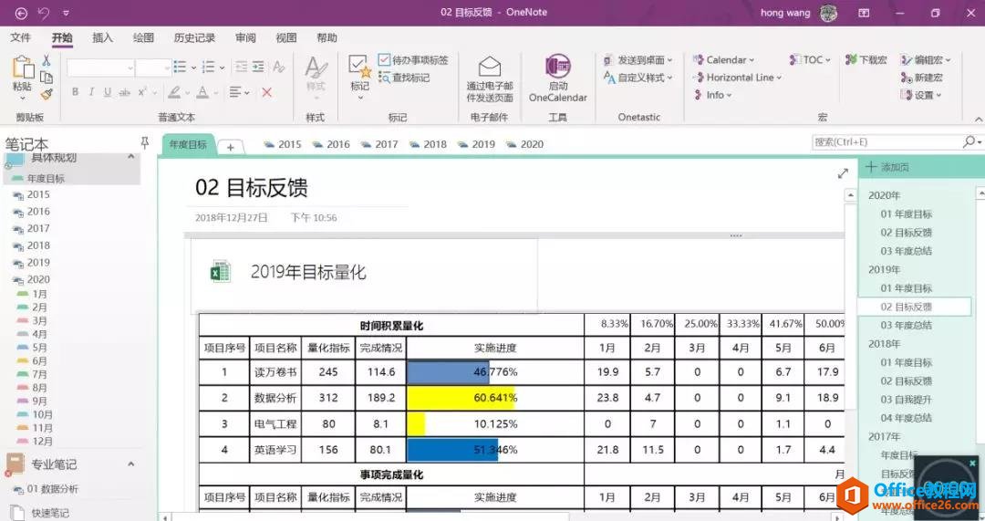
Task: Click the 下载宏 (Download Macros) button
Action: [866, 60]
